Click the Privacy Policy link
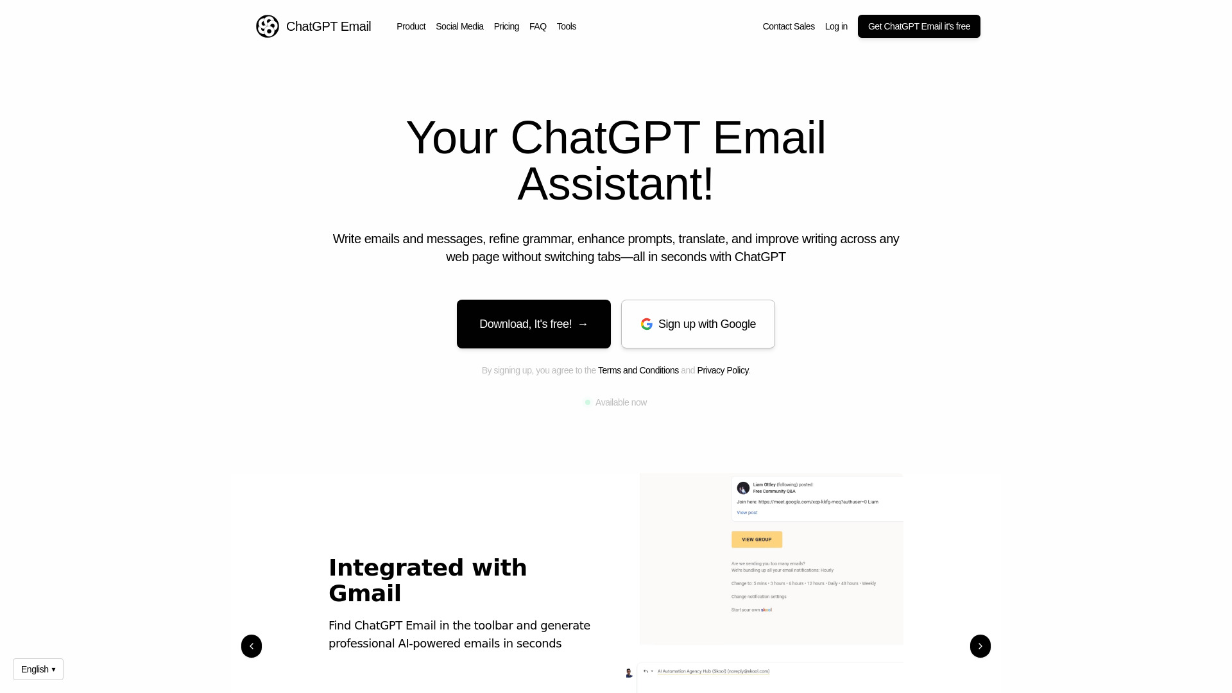This screenshot has width=1232, height=693. point(722,370)
